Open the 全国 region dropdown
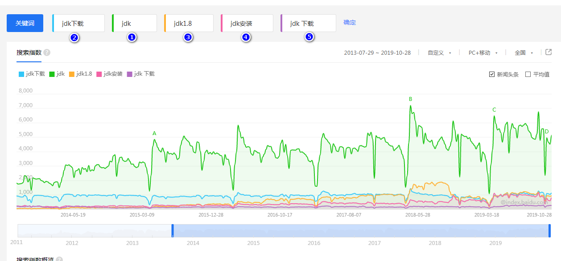The image size is (561, 261). coord(521,52)
